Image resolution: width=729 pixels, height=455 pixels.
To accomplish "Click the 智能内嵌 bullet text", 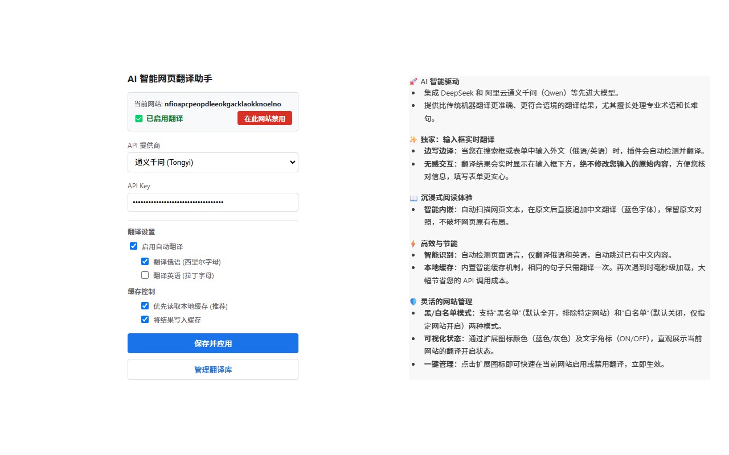I will click(x=563, y=216).
